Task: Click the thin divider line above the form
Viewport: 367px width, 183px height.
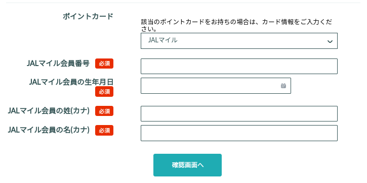Action: tap(183, 3)
